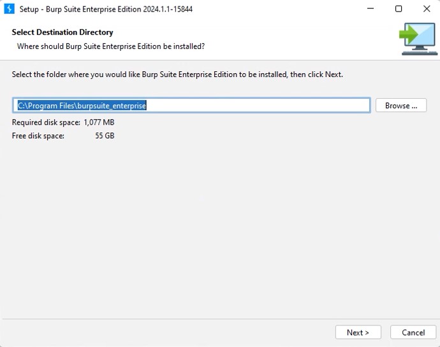Viewport: 440px width, 347px height.
Task: Click the 'Select the folder where you would like' instruction
Action: [177, 74]
